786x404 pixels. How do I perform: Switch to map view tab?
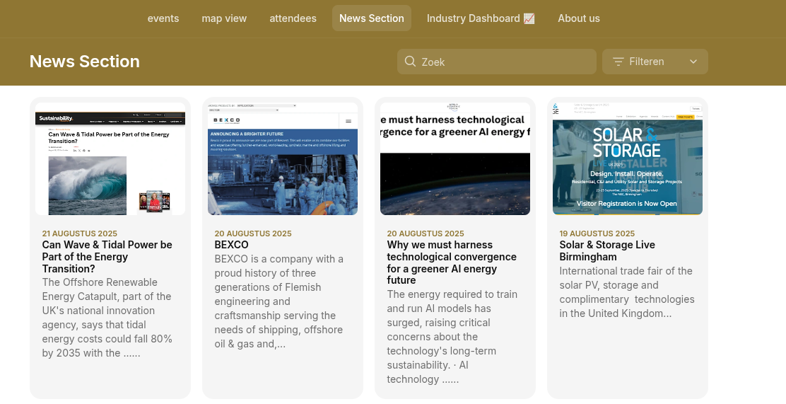pos(224,18)
